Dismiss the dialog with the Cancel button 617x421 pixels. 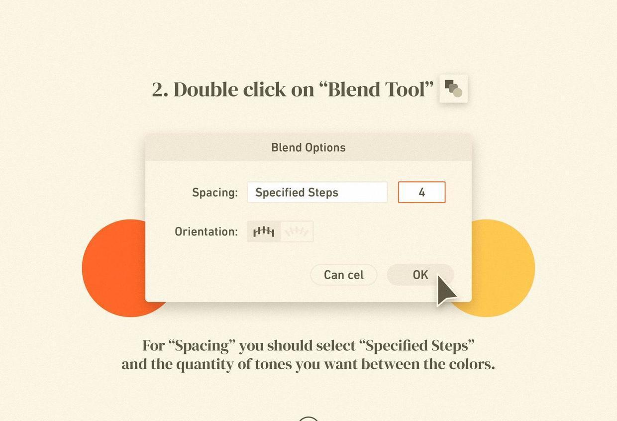point(344,275)
